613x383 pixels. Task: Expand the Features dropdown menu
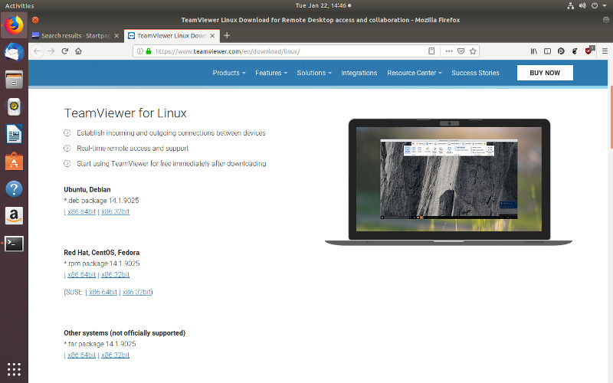(x=271, y=73)
